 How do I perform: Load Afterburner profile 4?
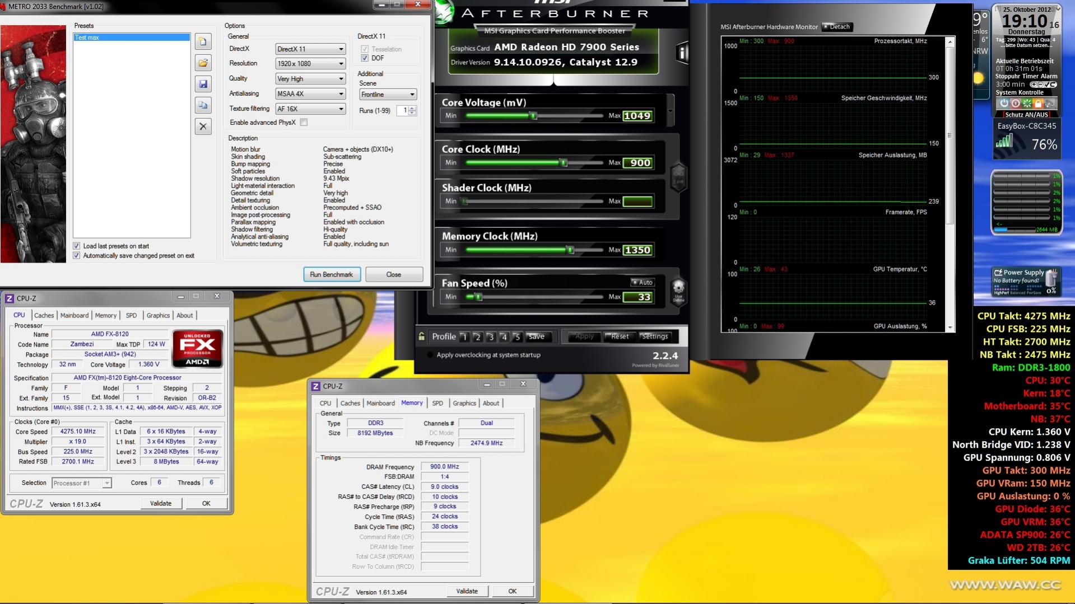(504, 337)
